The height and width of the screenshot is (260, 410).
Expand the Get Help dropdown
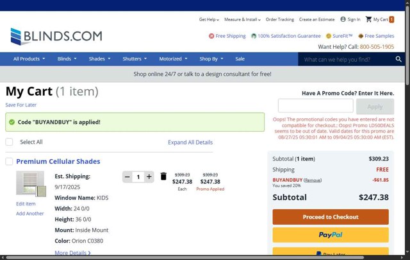pos(209,19)
